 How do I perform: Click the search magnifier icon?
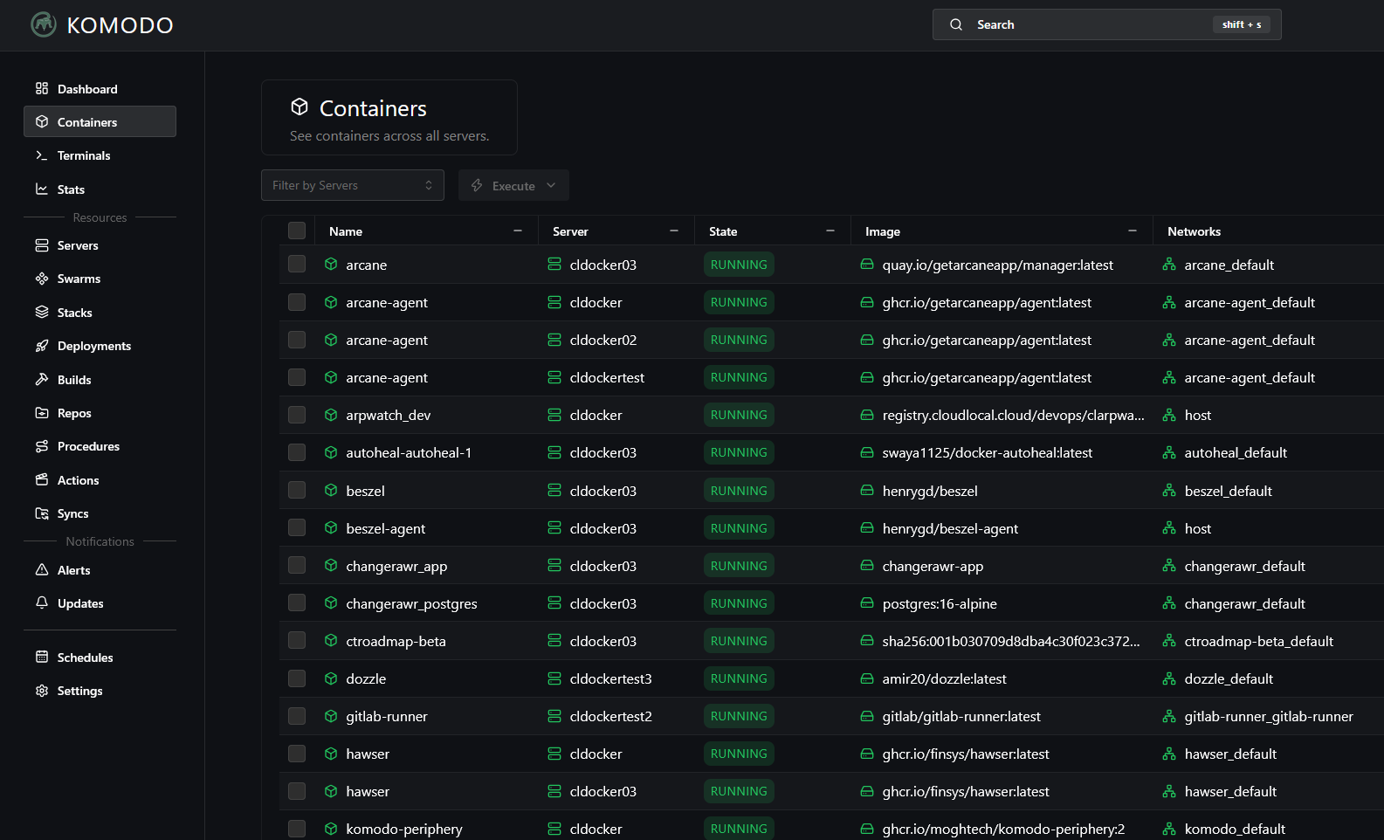tap(956, 24)
